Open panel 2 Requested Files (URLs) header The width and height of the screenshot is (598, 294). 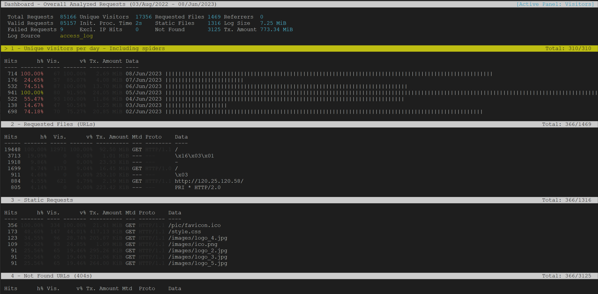point(299,124)
